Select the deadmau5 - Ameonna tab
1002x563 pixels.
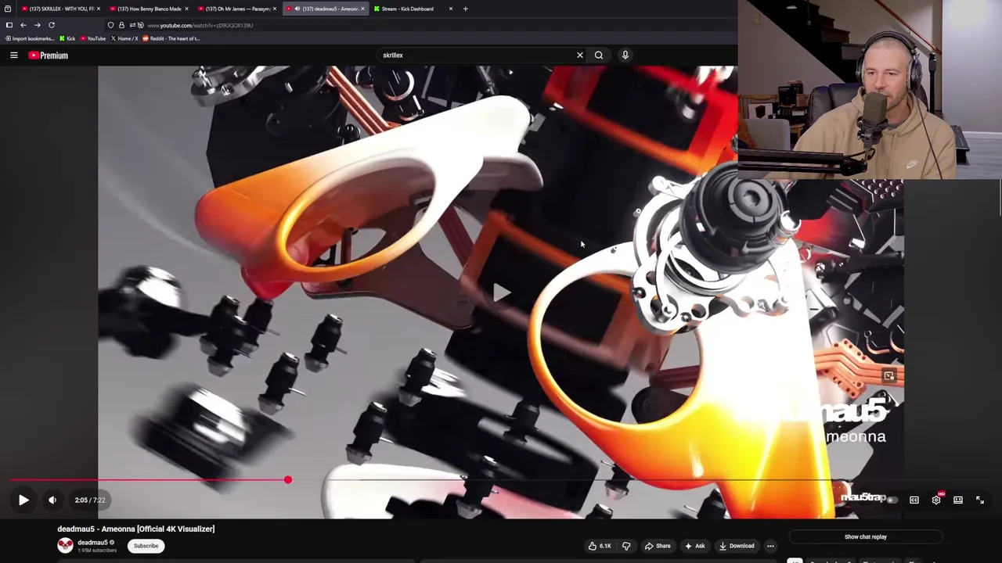tap(327, 9)
